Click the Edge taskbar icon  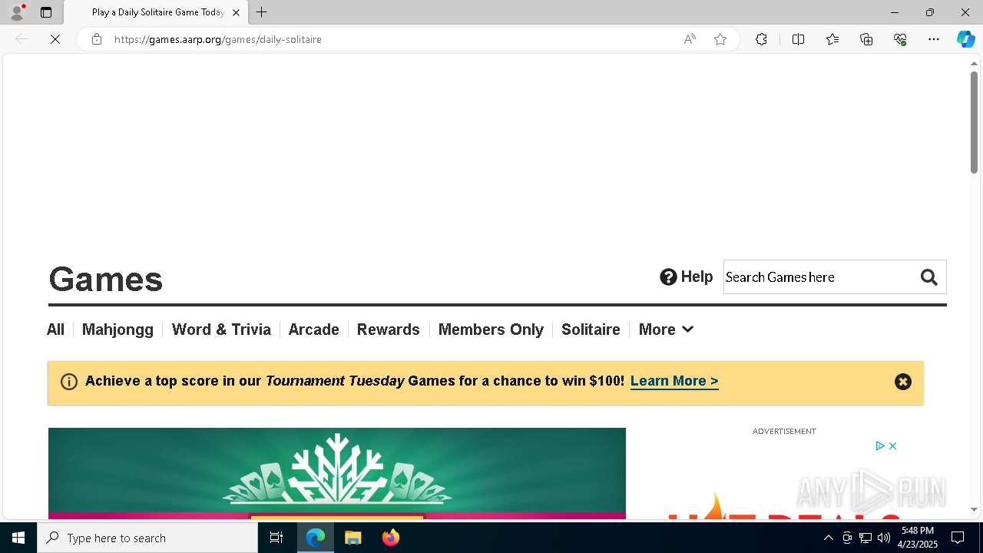tap(316, 538)
